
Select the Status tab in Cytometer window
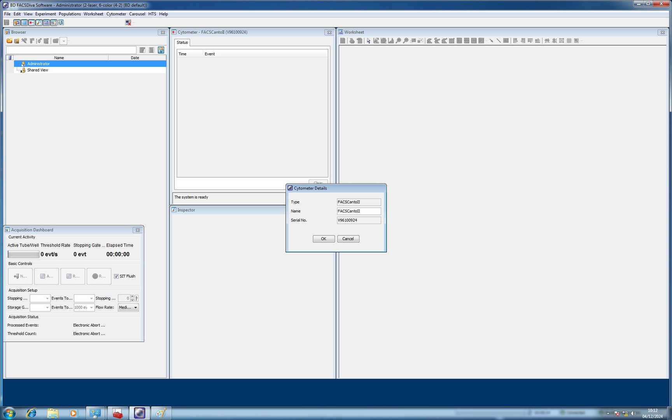click(x=182, y=42)
